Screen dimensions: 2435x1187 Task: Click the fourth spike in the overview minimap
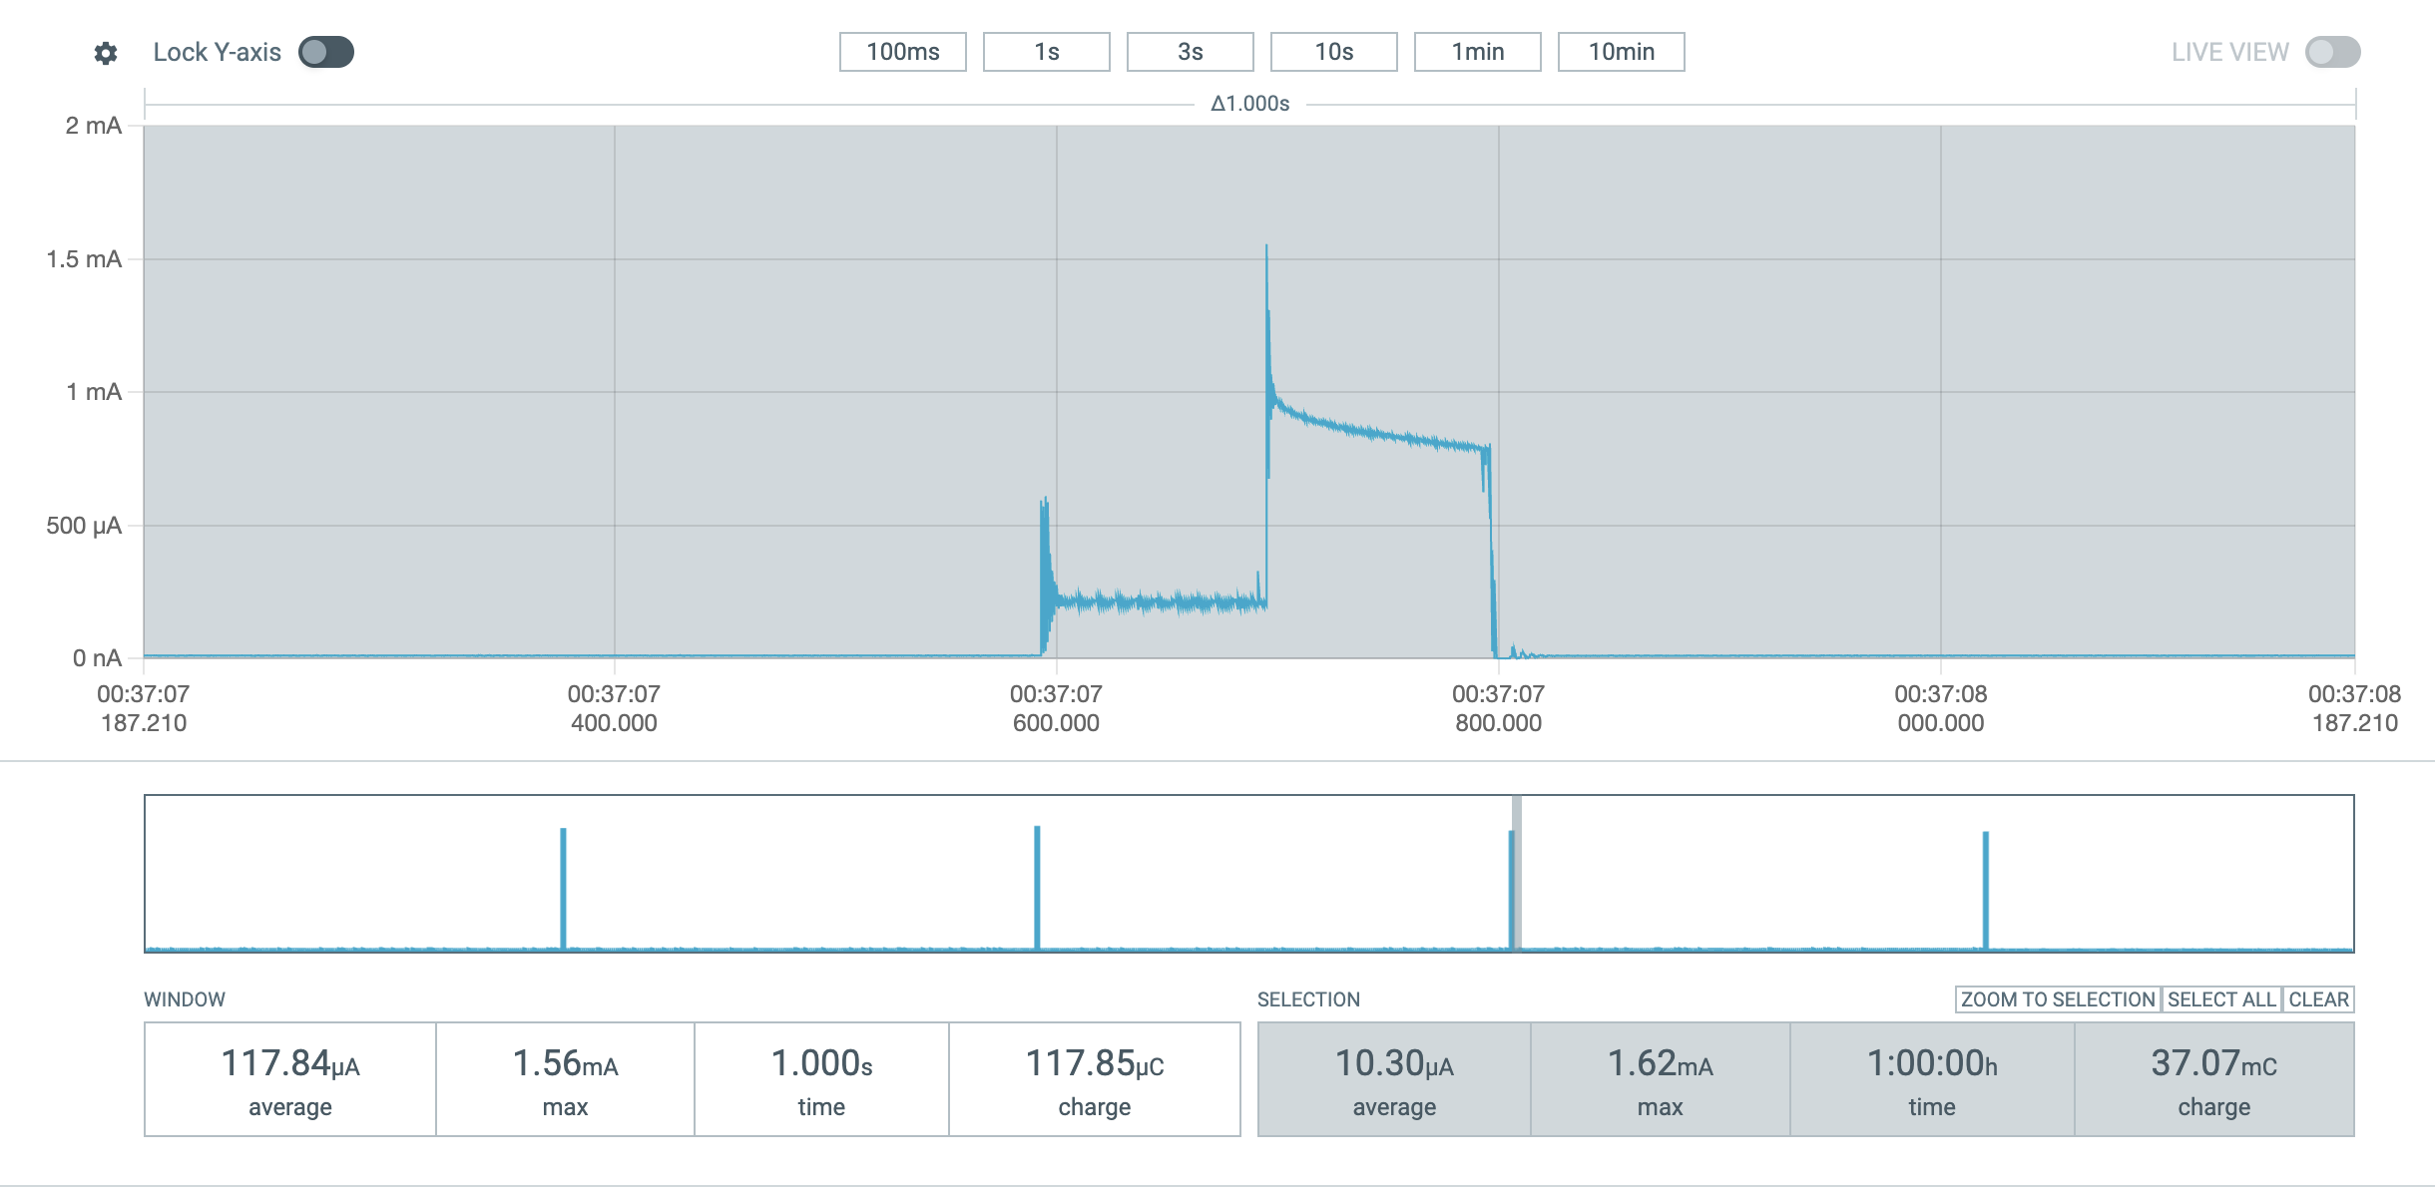pyautogui.click(x=1986, y=890)
